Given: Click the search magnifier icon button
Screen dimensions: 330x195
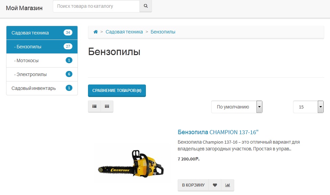Looking at the screenshot, I should 146,6.
